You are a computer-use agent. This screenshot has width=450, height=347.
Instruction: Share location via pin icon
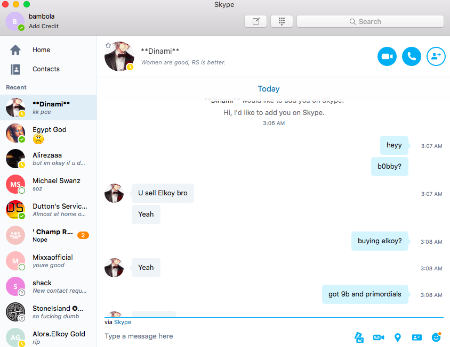coord(397,337)
